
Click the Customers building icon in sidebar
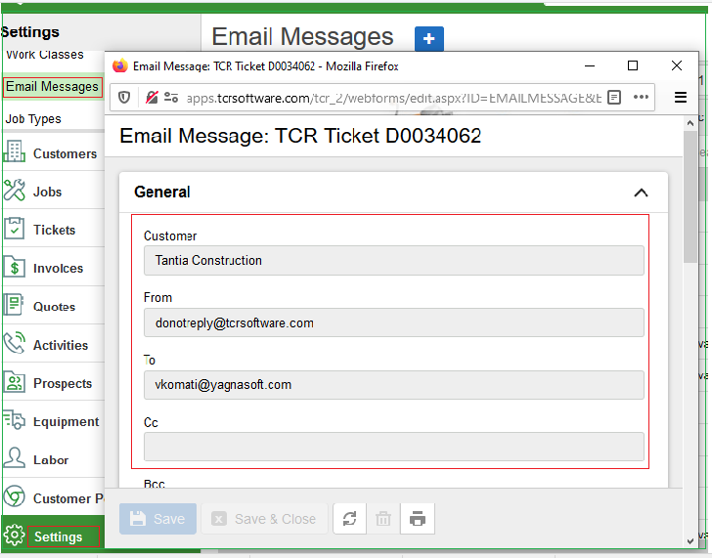(14, 152)
